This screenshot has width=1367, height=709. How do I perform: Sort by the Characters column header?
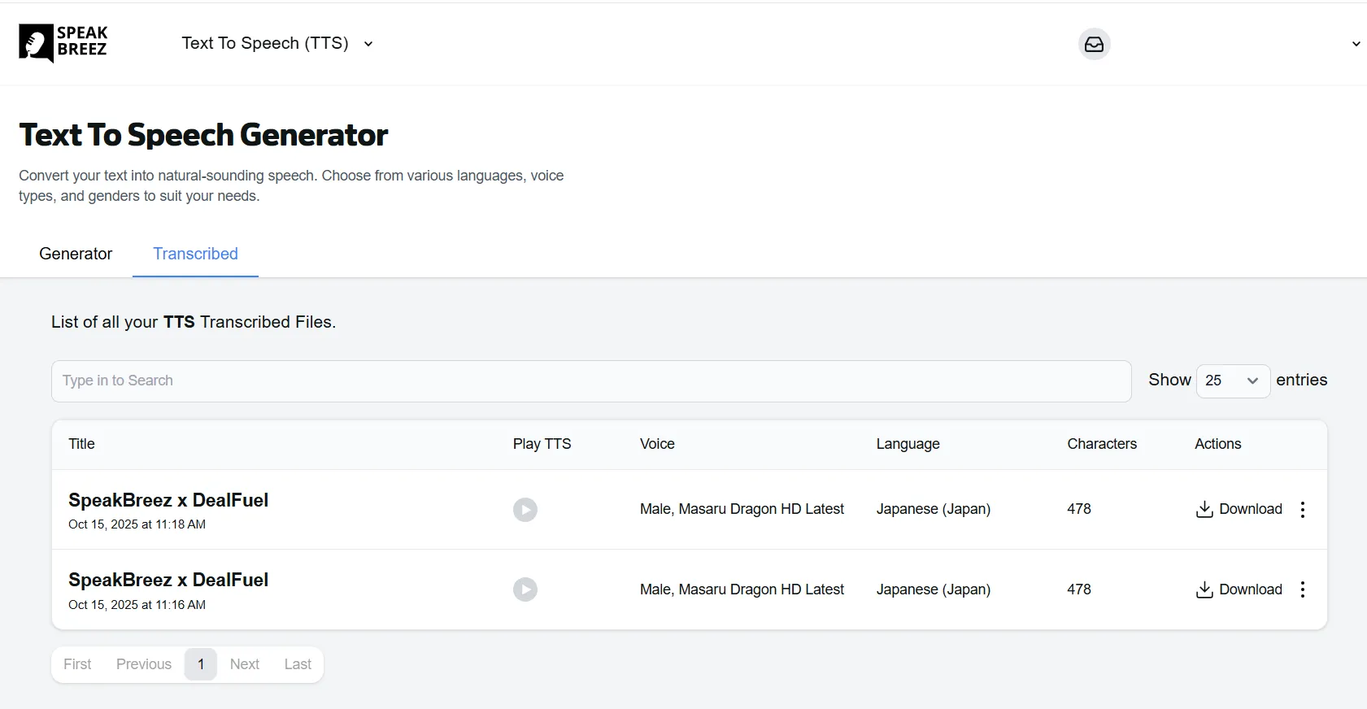click(1102, 444)
